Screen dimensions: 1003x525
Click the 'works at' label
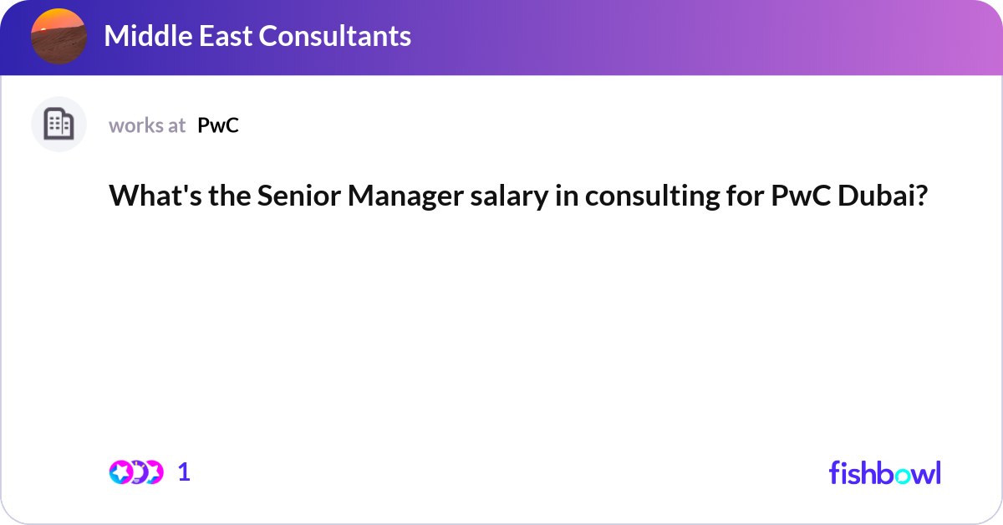tap(147, 125)
